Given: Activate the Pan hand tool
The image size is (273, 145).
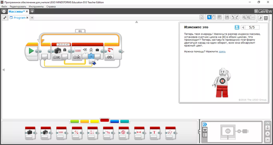Looking at the screenshot, I should pyautogui.click(x=214, y=17).
